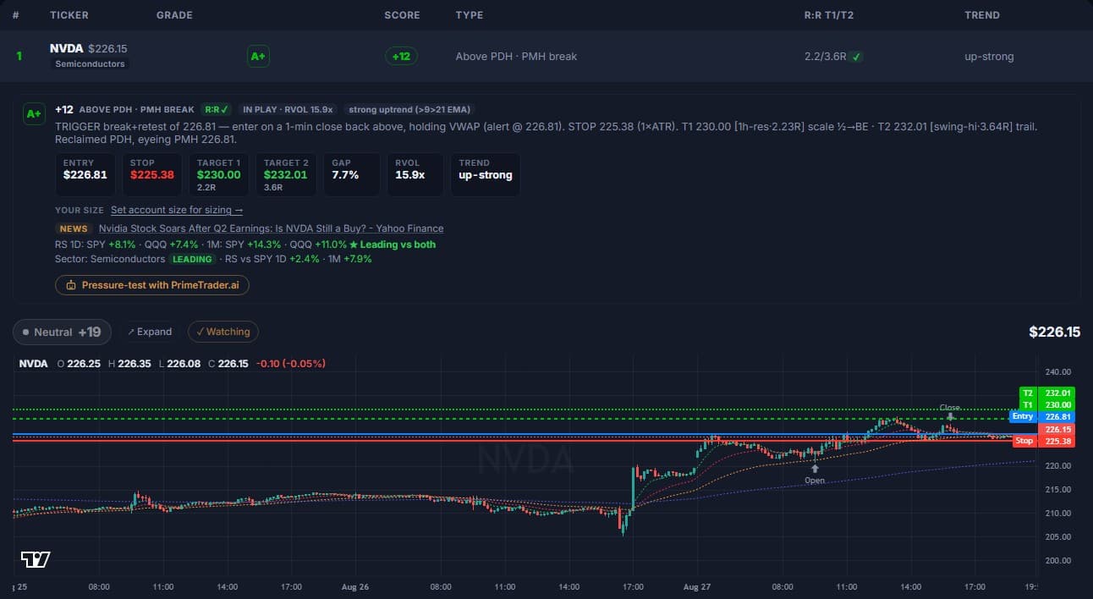Click the TARGET 1 $230.00 card
Screen dimensions: 1093x599
coord(219,174)
